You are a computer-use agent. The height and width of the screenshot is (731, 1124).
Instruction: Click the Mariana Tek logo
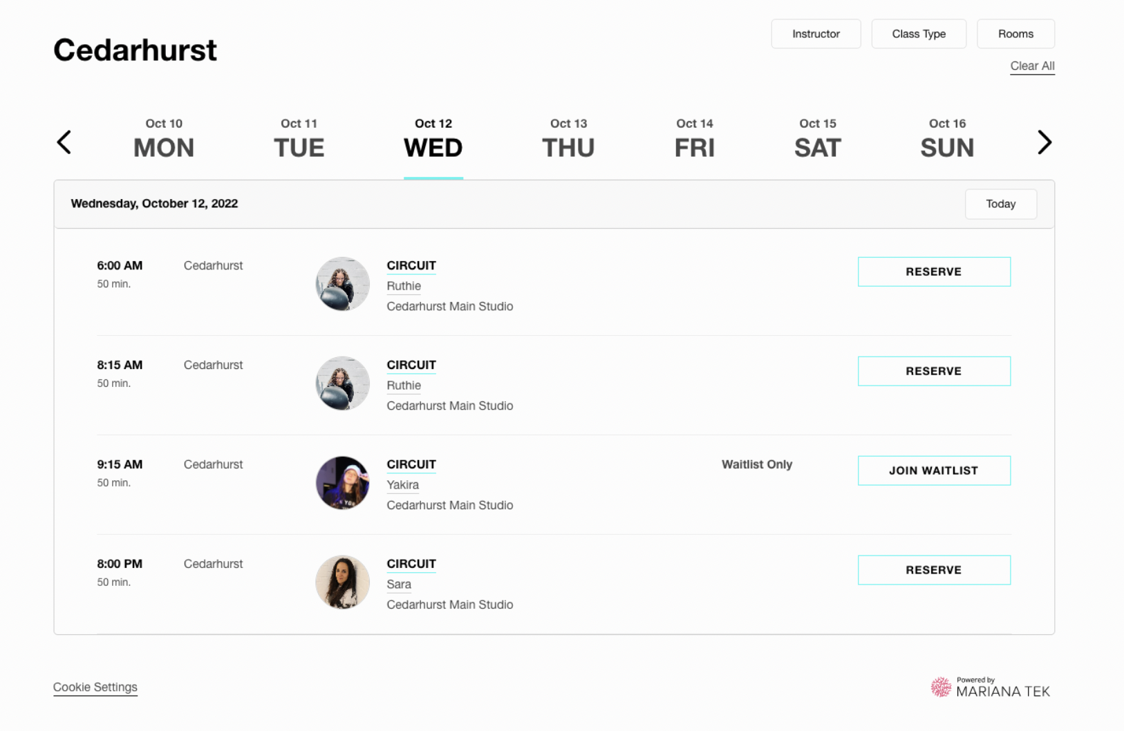pos(990,687)
